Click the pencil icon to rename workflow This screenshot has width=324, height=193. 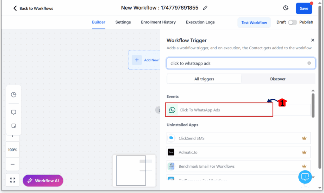coord(205,8)
